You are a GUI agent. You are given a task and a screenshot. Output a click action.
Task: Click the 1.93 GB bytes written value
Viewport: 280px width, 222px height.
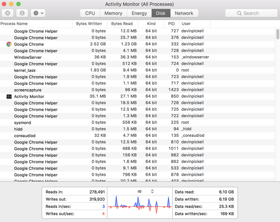coord(98,70)
